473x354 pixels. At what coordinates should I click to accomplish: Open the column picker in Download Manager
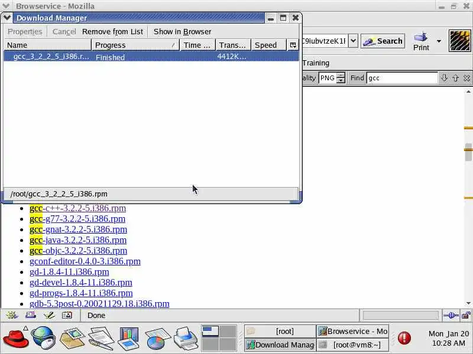293,45
